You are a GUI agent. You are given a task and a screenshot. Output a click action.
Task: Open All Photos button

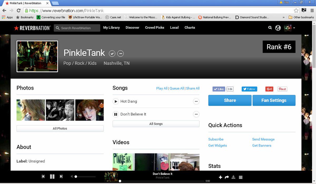pyautogui.click(x=60, y=129)
